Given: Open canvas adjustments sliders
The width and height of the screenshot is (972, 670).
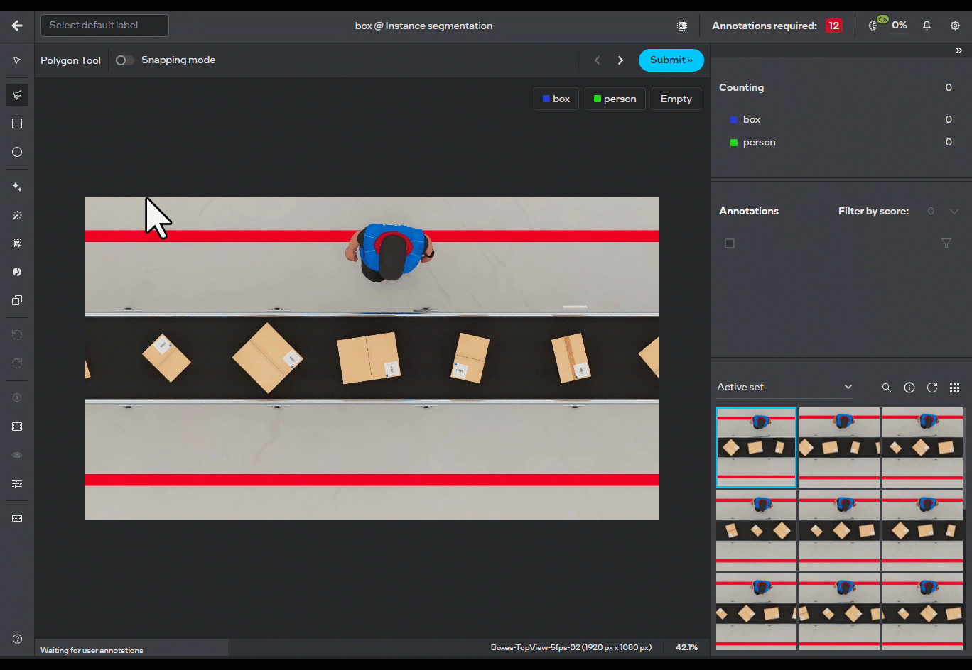Looking at the screenshot, I should pyautogui.click(x=17, y=483).
